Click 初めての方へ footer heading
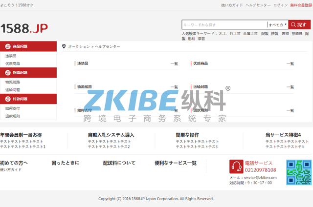 [x=14, y=163]
